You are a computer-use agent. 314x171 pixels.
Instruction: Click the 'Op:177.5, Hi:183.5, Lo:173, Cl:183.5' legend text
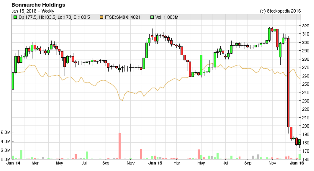(x=54, y=17)
